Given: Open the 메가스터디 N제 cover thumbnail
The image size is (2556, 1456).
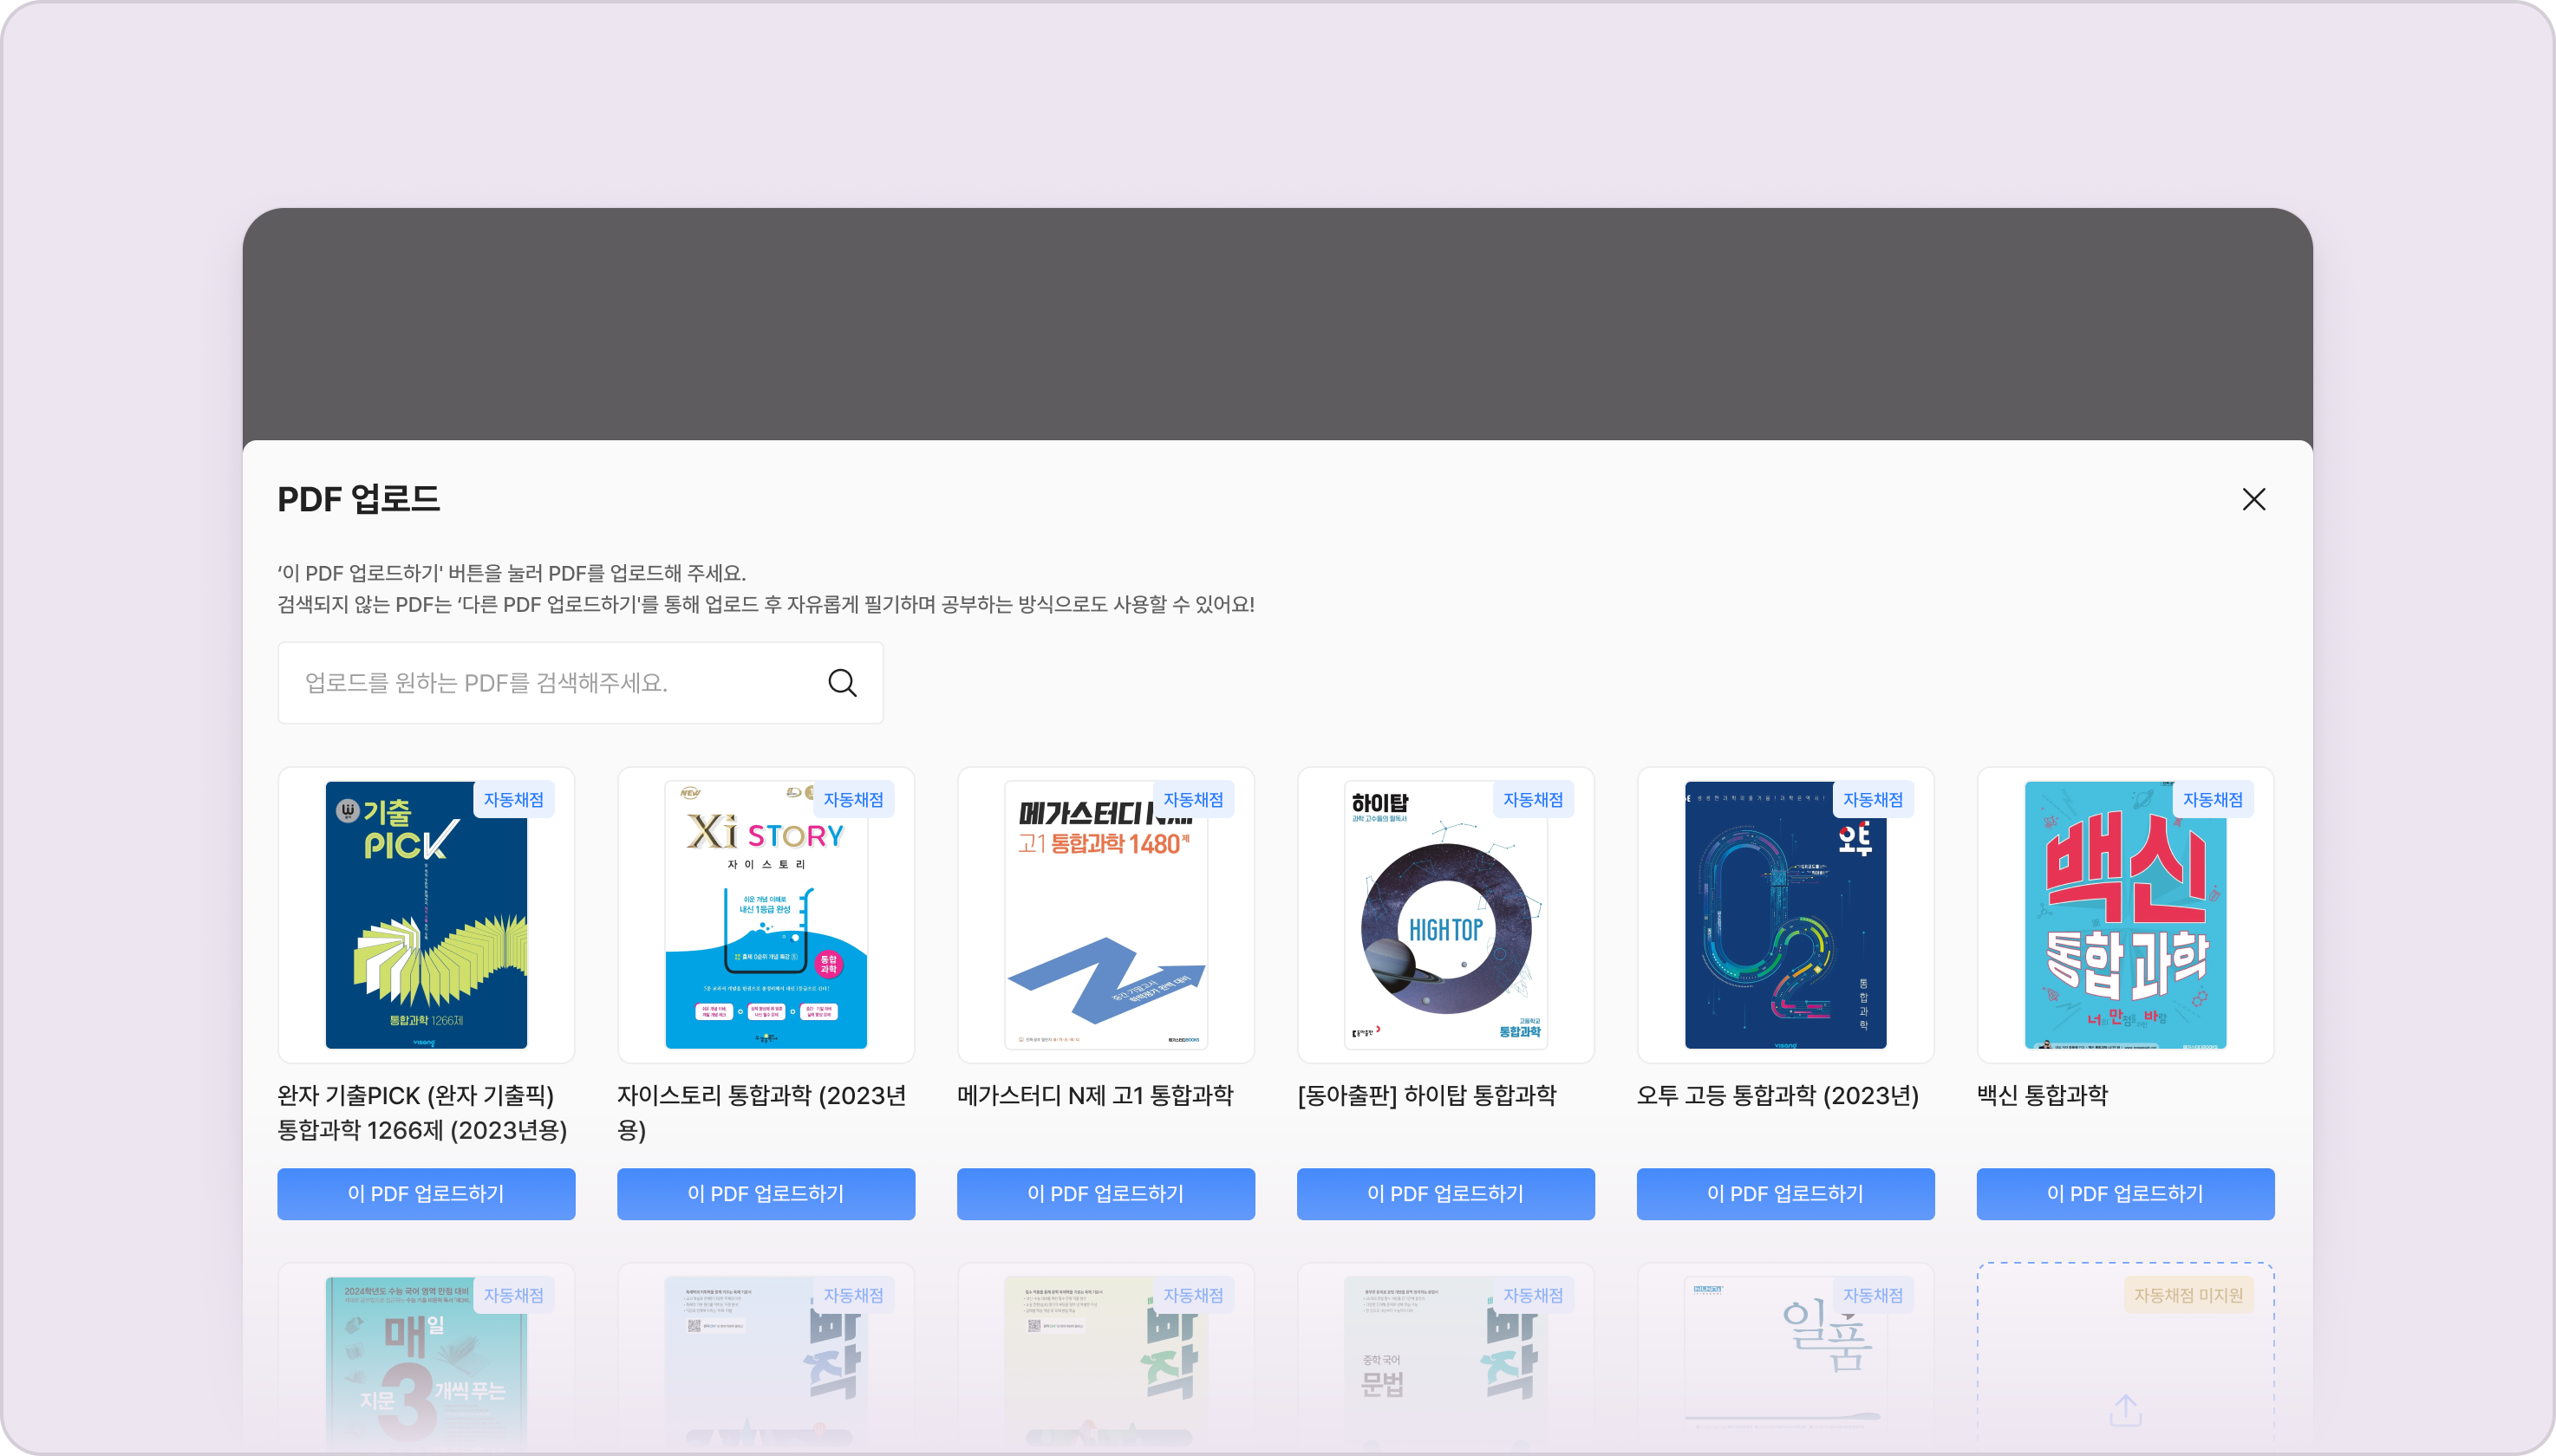Looking at the screenshot, I should 1105,915.
